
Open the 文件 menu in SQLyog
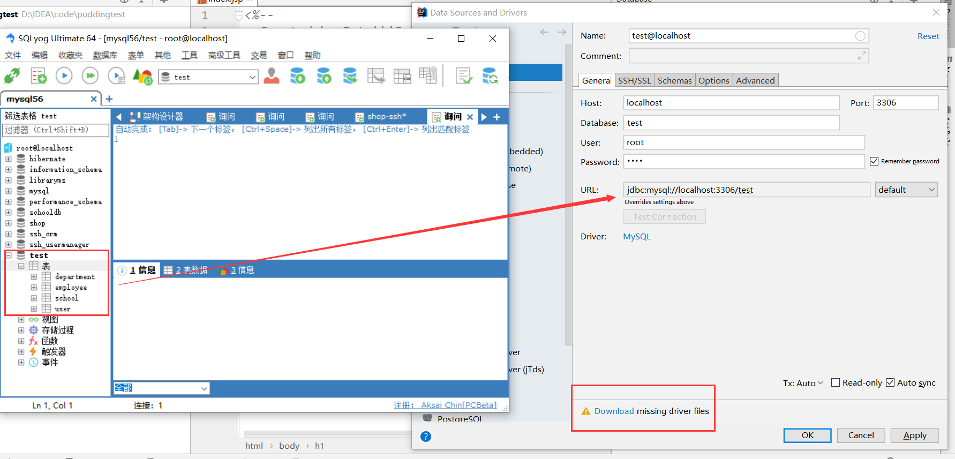(13, 55)
